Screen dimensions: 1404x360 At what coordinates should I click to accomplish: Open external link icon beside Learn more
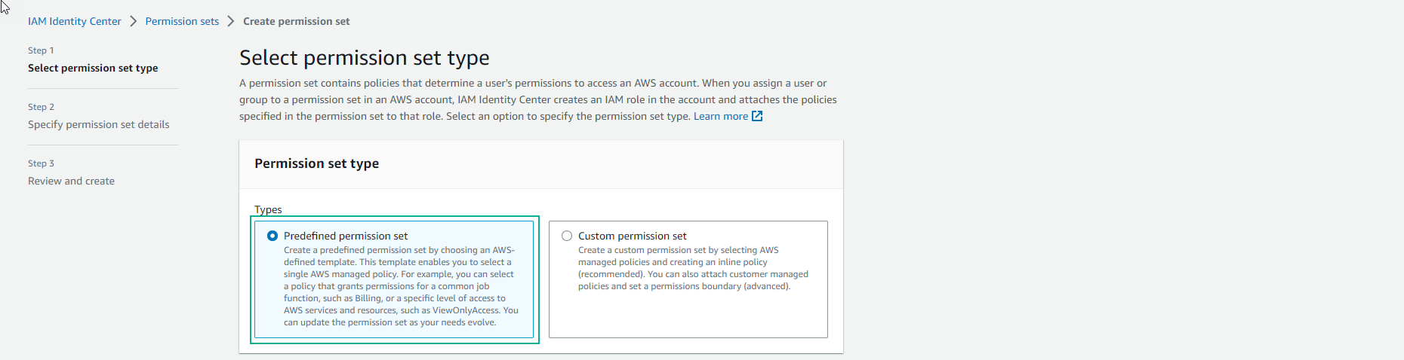pos(757,116)
